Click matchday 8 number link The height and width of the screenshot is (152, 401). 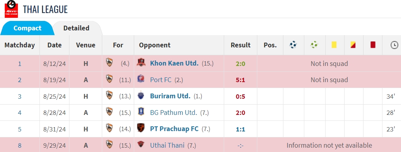pos(20,145)
